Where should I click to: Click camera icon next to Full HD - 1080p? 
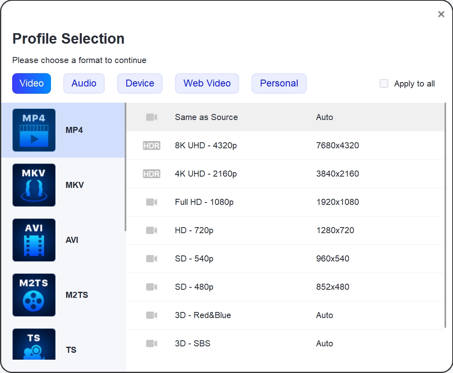(x=151, y=202)
